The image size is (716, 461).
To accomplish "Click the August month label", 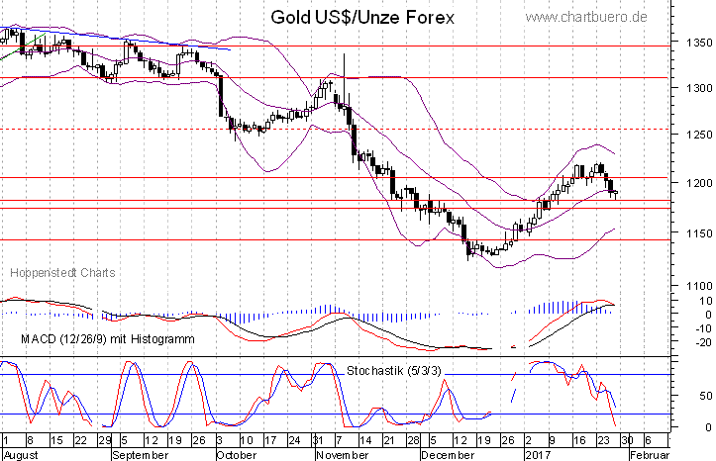I will pos(21,455).
